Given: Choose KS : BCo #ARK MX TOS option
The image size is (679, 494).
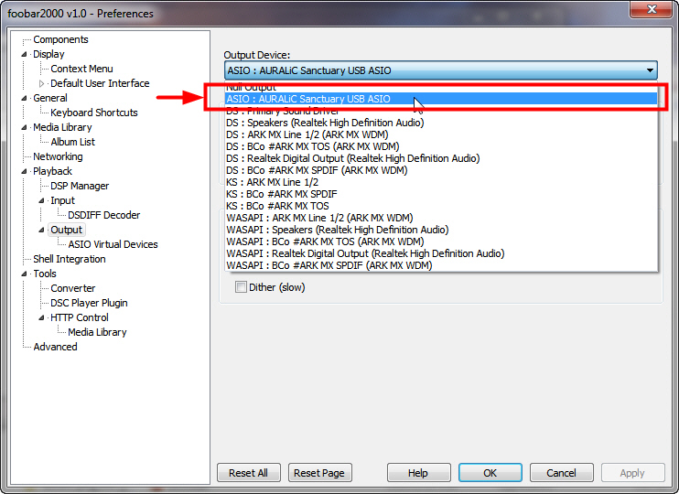Looking at the screenshot, I should (x=441, y=206).
